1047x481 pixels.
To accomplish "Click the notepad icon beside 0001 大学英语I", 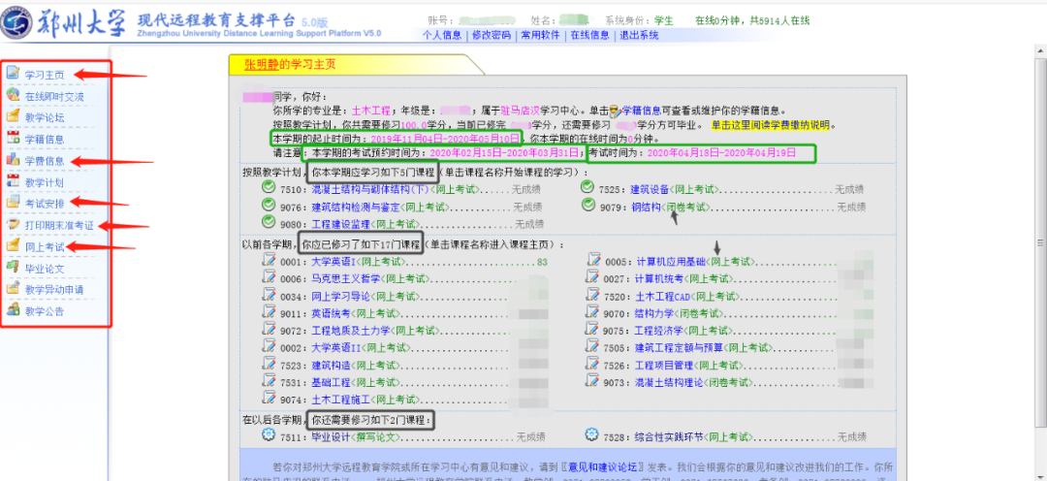I will click(x=270, y=259).
